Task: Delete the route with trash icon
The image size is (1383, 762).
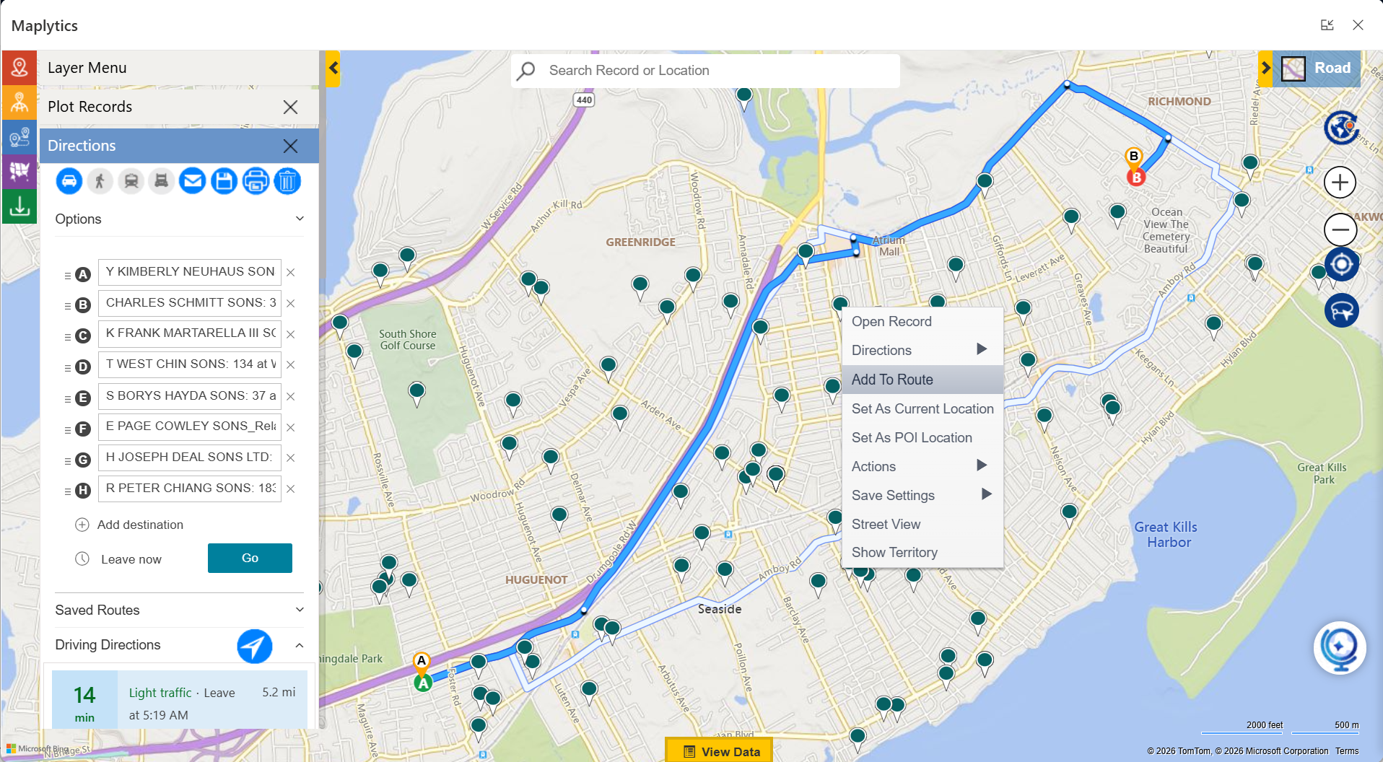Action: (287, 180)
